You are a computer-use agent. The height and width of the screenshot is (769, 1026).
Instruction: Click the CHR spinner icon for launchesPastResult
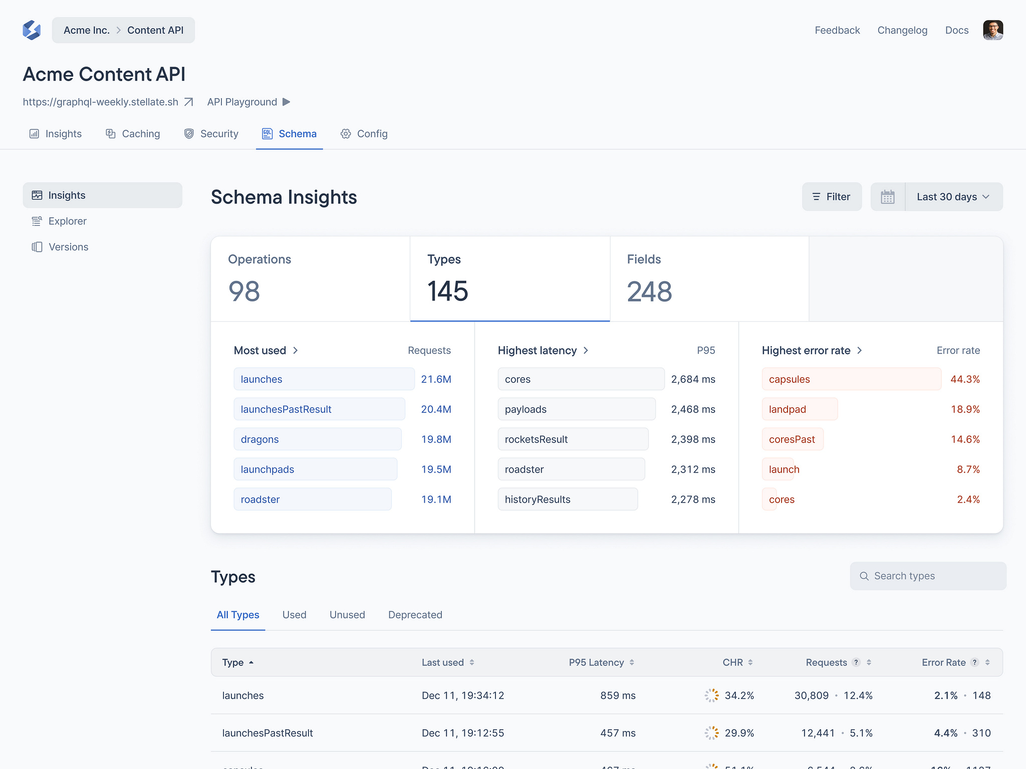tap(712, 733)
